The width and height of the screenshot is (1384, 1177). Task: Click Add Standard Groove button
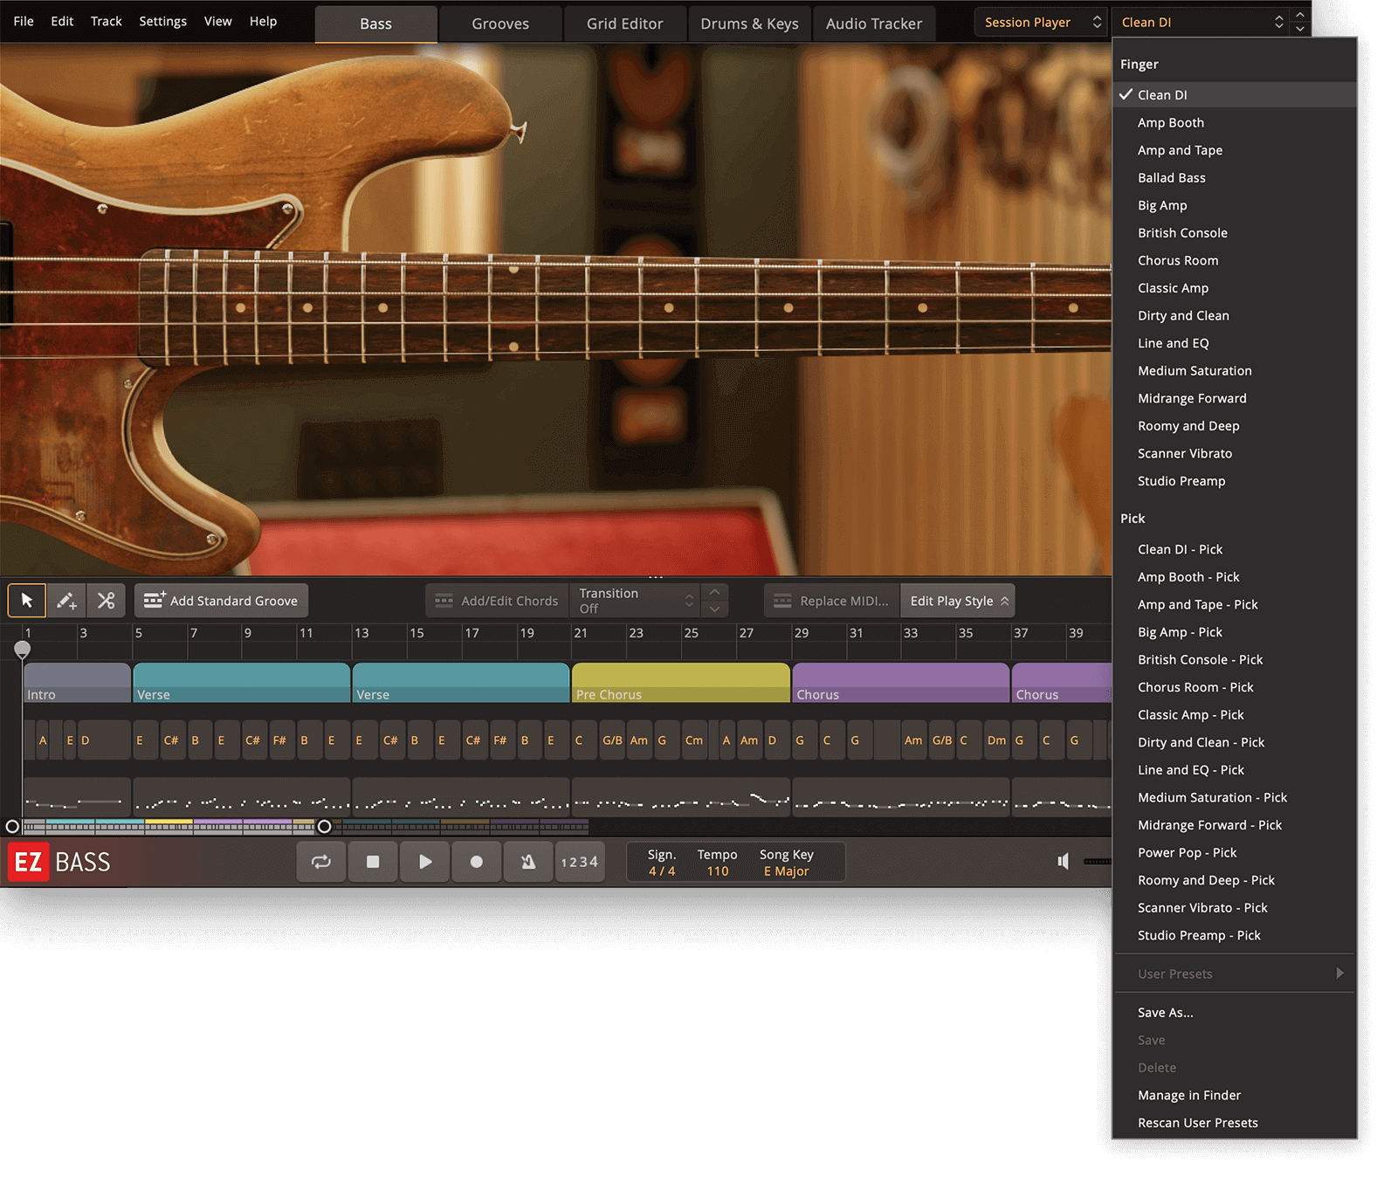(221, 601)
